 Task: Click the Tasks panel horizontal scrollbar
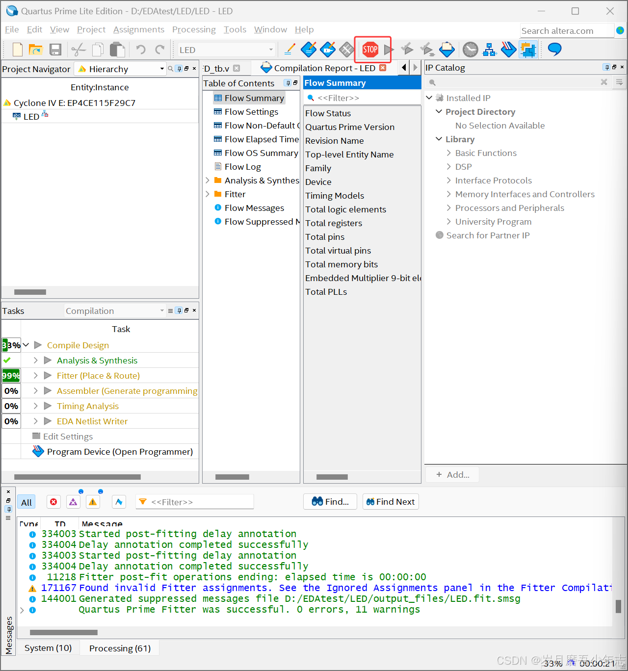[x=78, y=477]
